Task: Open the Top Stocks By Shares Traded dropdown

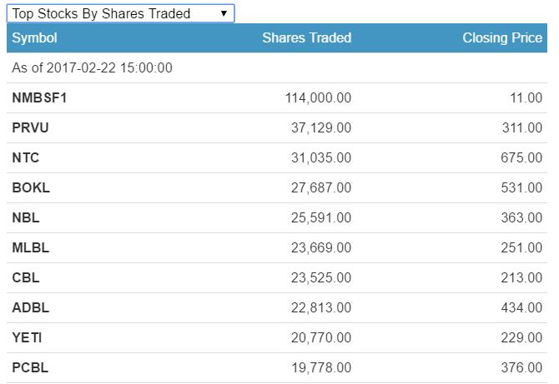Action: coord(120,13)
